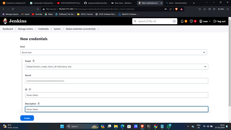Go to Manage Jenkins breadcrumb
The width and height of the screenshot is (231, 130).
pos(25,29)
